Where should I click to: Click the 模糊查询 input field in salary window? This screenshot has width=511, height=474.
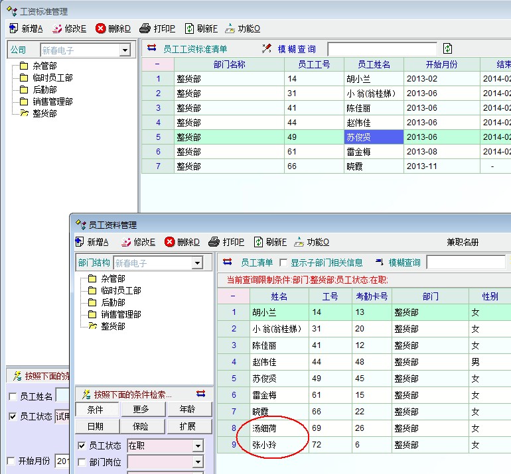tap(382, 49)
